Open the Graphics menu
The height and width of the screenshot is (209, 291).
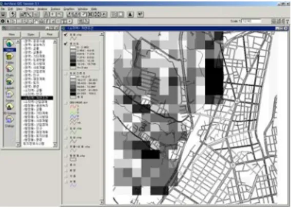69,9
